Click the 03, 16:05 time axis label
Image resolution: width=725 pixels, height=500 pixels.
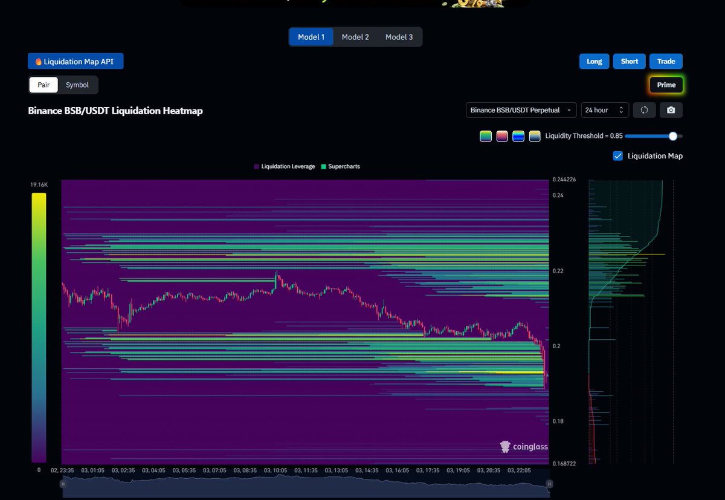(x=397, y=470)
